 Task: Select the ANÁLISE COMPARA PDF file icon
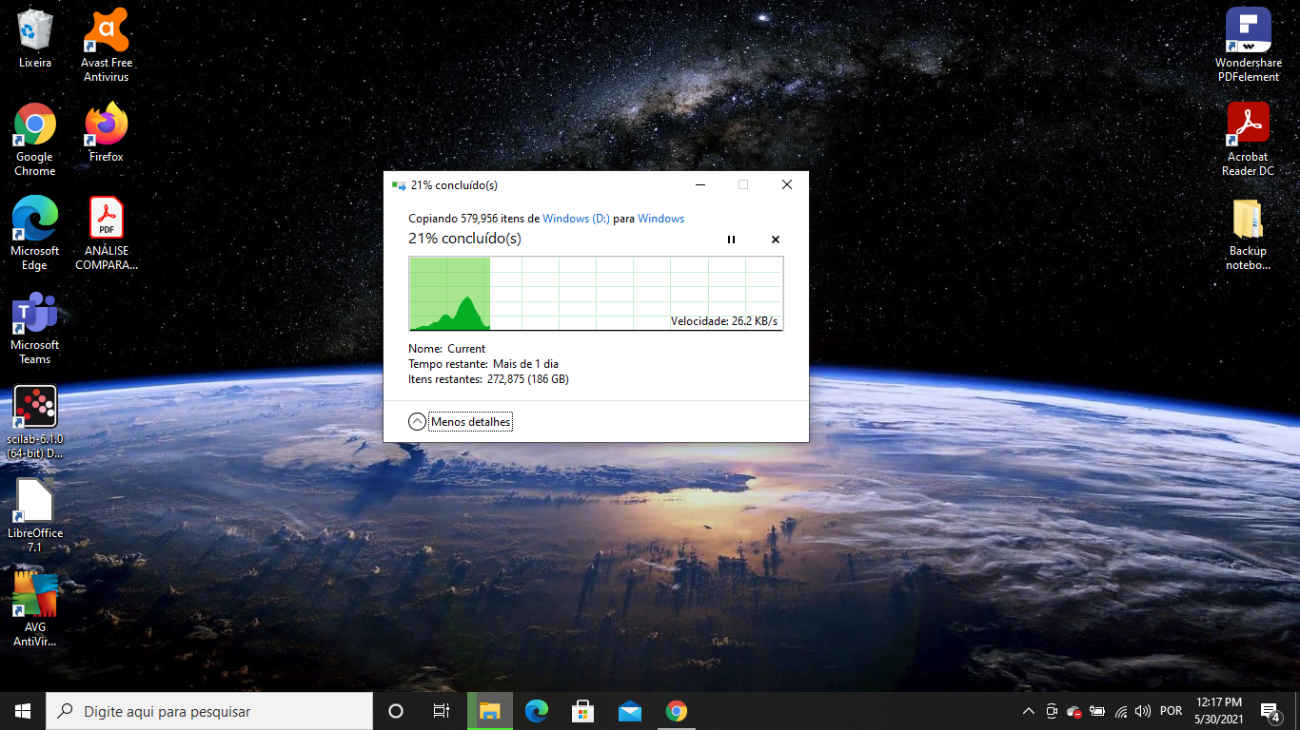coord(107,233)
